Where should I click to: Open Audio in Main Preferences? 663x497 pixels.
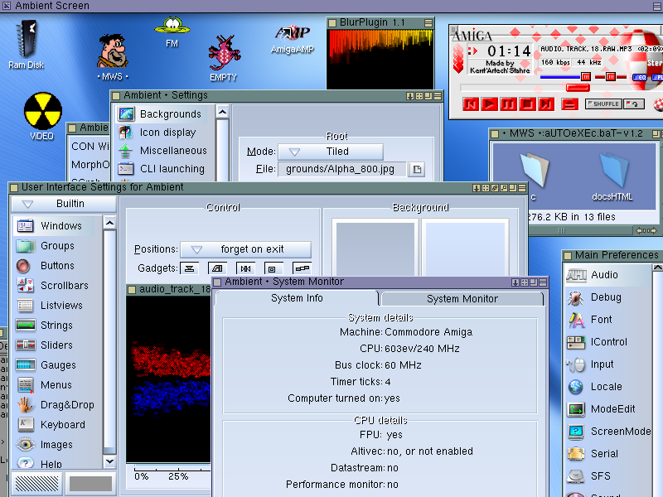(608, 275)
